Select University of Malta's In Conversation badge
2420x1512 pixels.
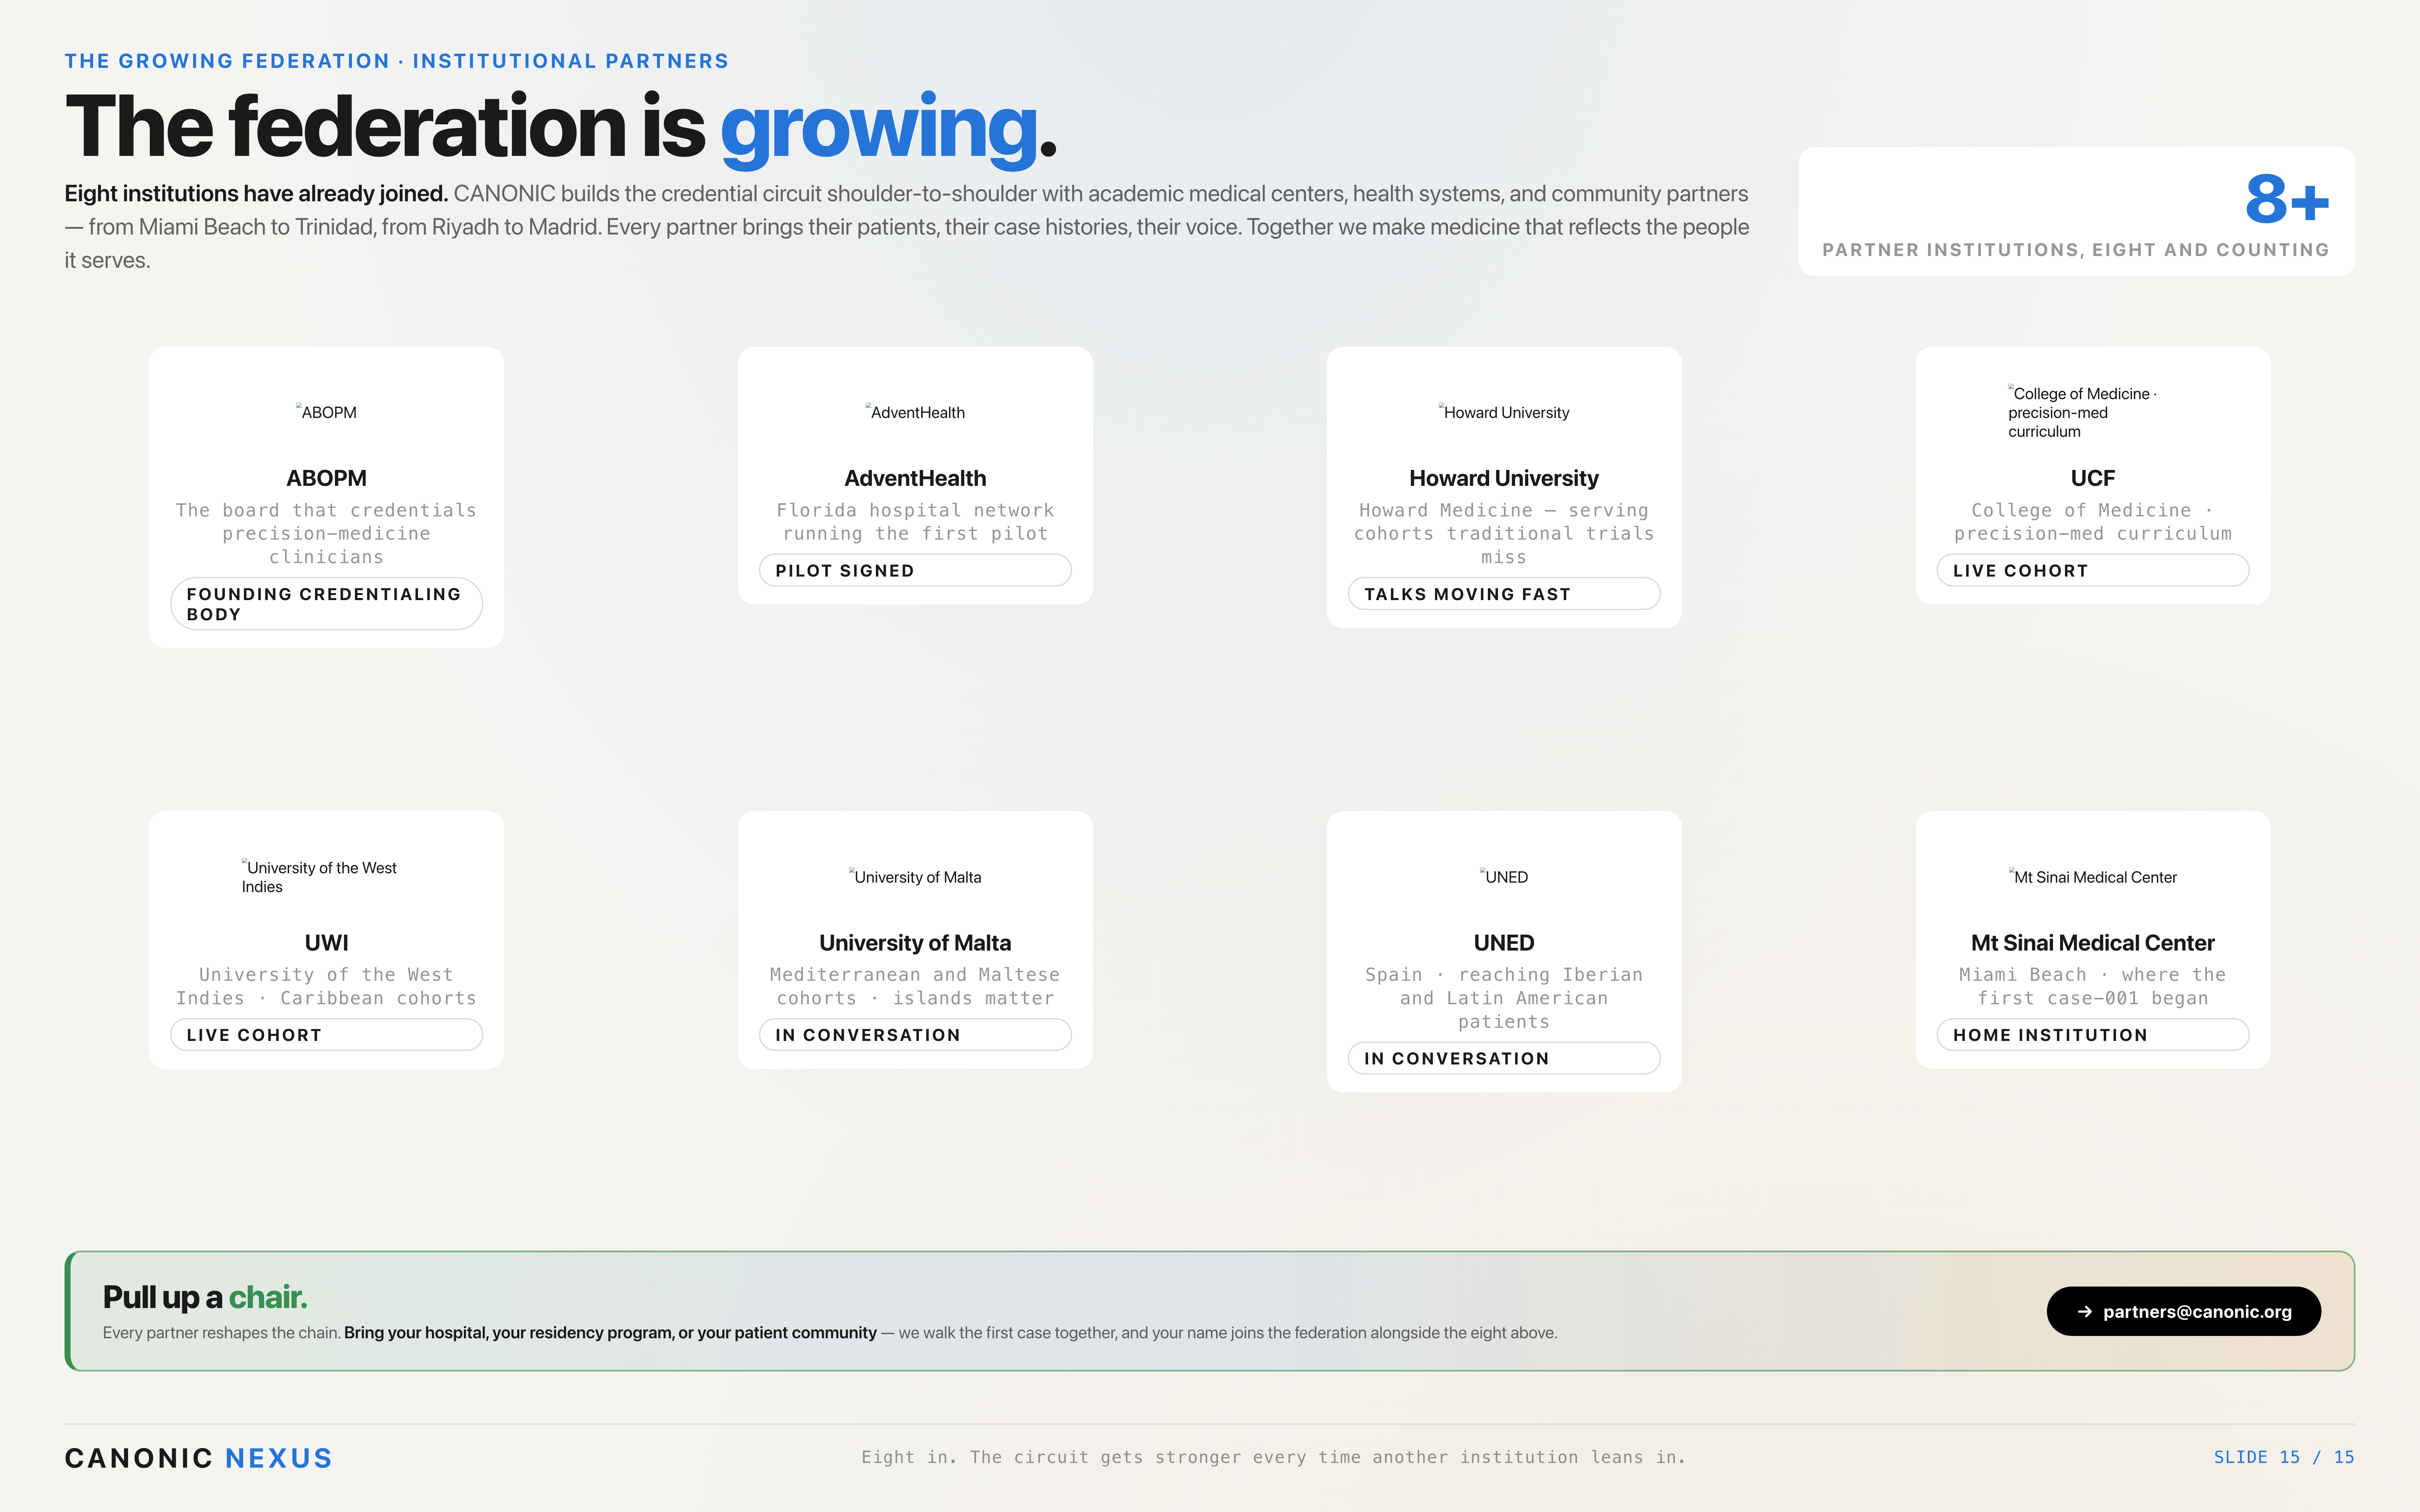pyautogui.click(x=915, y=1035)
